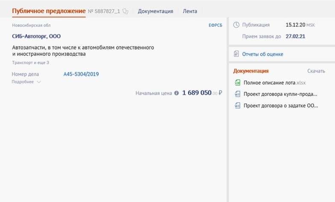Open case number А45-5304/2019
The height and width of the screenshot is (202, 335).
coord(81,74)
